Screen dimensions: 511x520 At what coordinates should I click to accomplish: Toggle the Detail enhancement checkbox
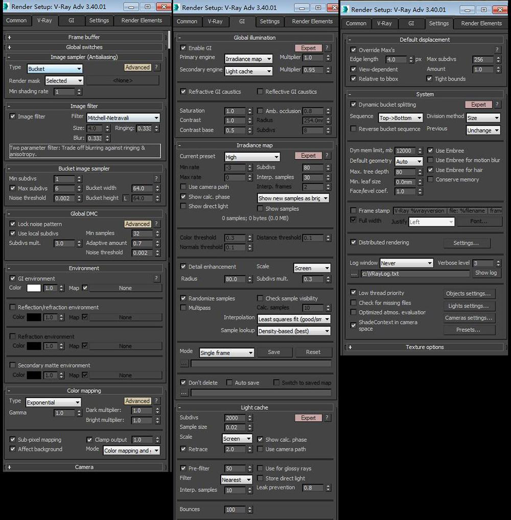point(183,267)
